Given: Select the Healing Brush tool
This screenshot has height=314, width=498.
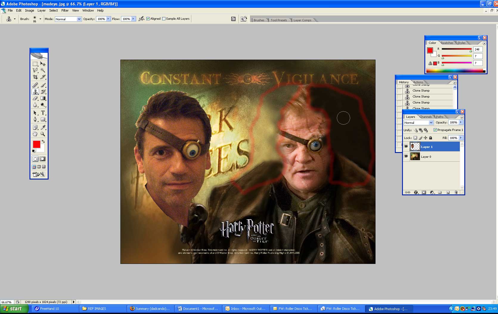Looking at the screenshot, I should coord(35,85).
